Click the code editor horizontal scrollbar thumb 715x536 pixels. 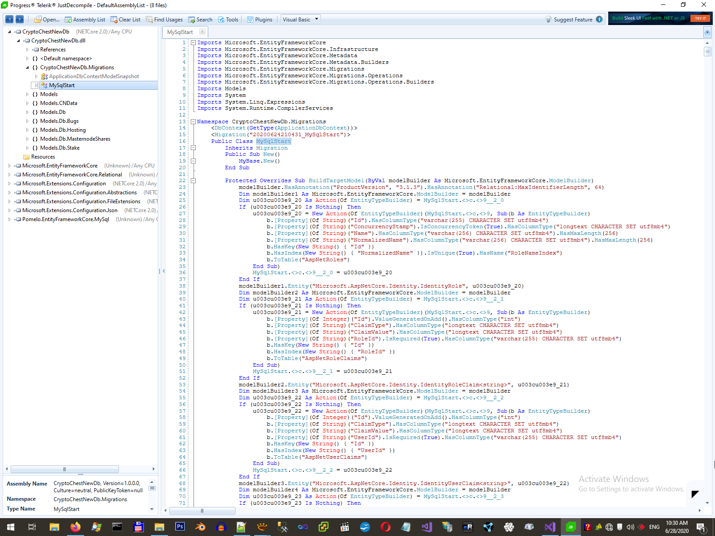coord(202,511)
